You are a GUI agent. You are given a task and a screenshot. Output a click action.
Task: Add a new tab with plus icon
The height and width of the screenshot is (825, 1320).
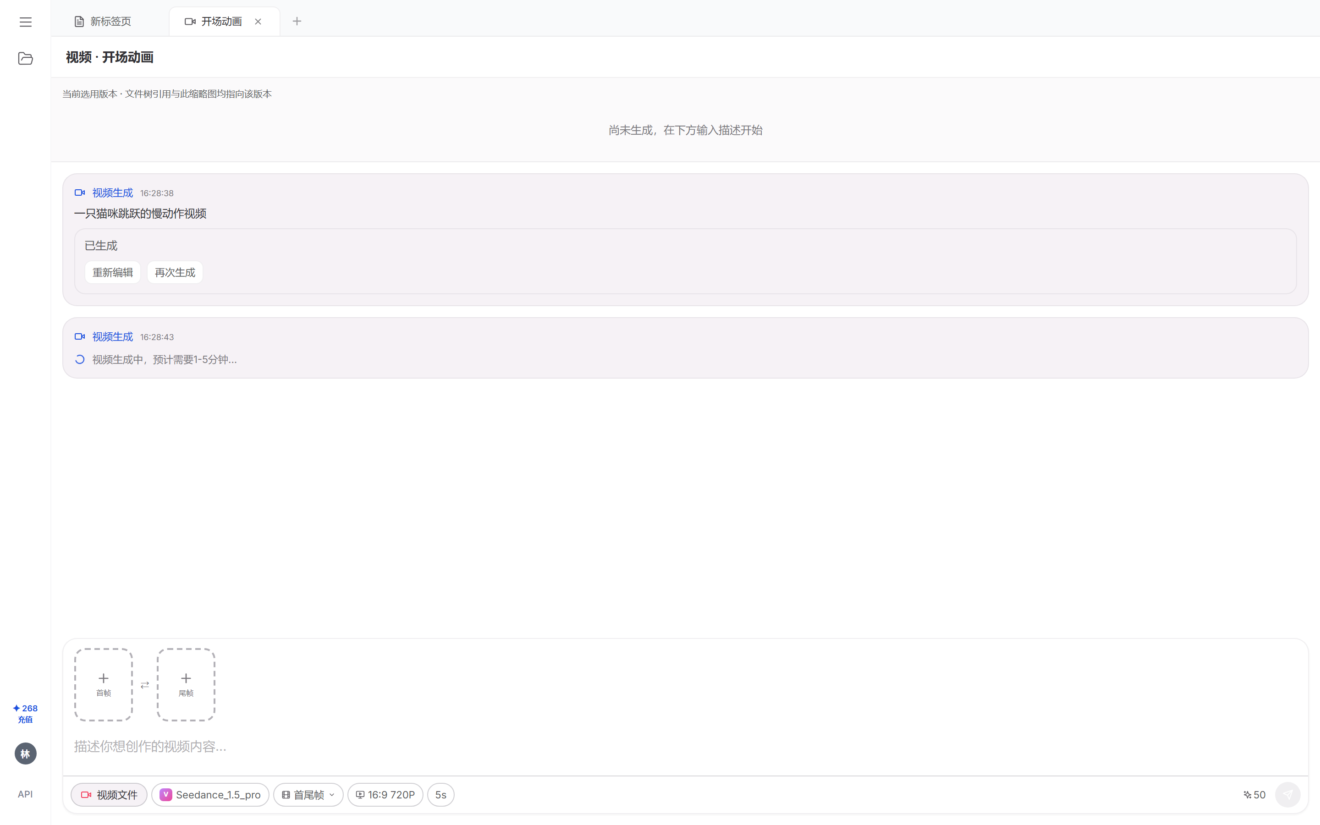pos(297,21)
